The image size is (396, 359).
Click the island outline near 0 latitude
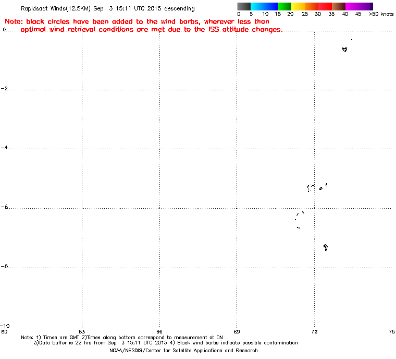pyautogui.click(x=345, y=50)
